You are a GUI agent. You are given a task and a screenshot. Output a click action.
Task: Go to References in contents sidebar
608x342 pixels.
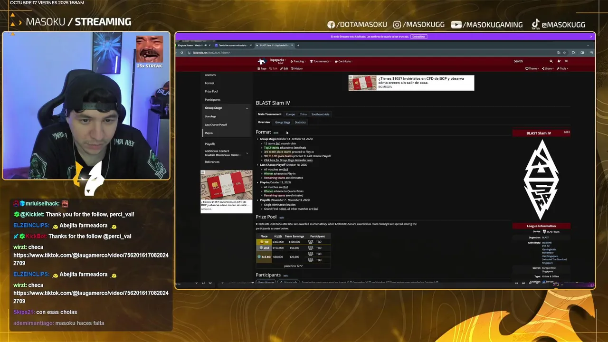212,162
